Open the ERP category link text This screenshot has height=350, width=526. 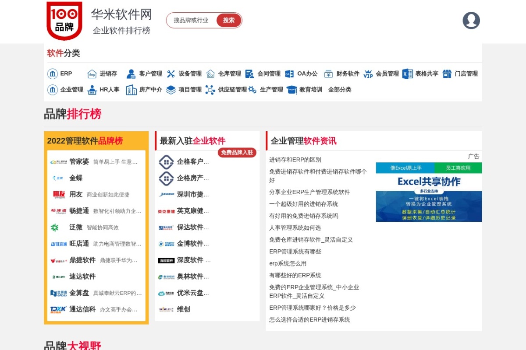(66, 73)
